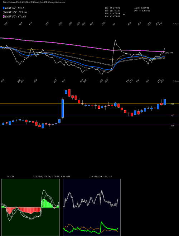
Task: Click the 'Pre L: 174.38' value
Action: coord(112,13)
